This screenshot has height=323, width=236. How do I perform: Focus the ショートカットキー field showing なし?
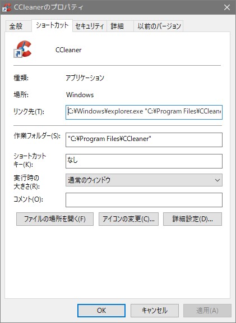pos(144,161)
